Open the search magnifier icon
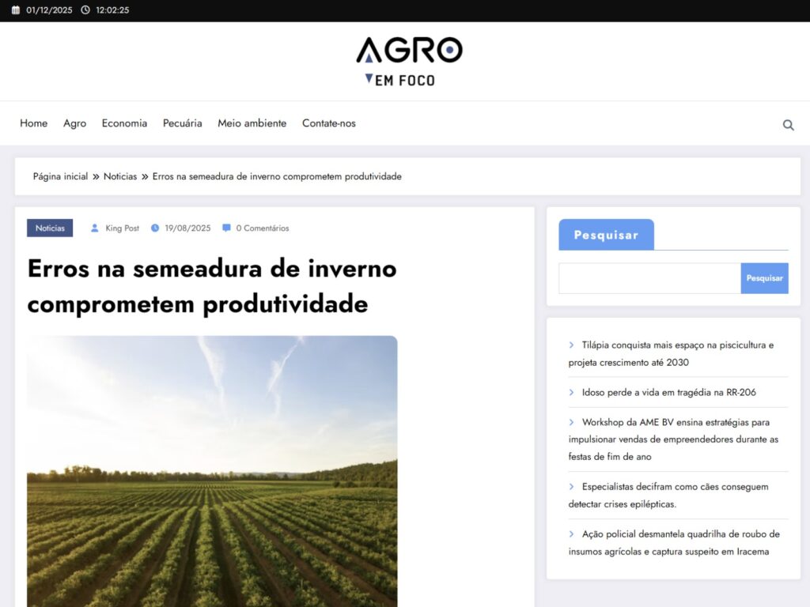 coord(788,124)
